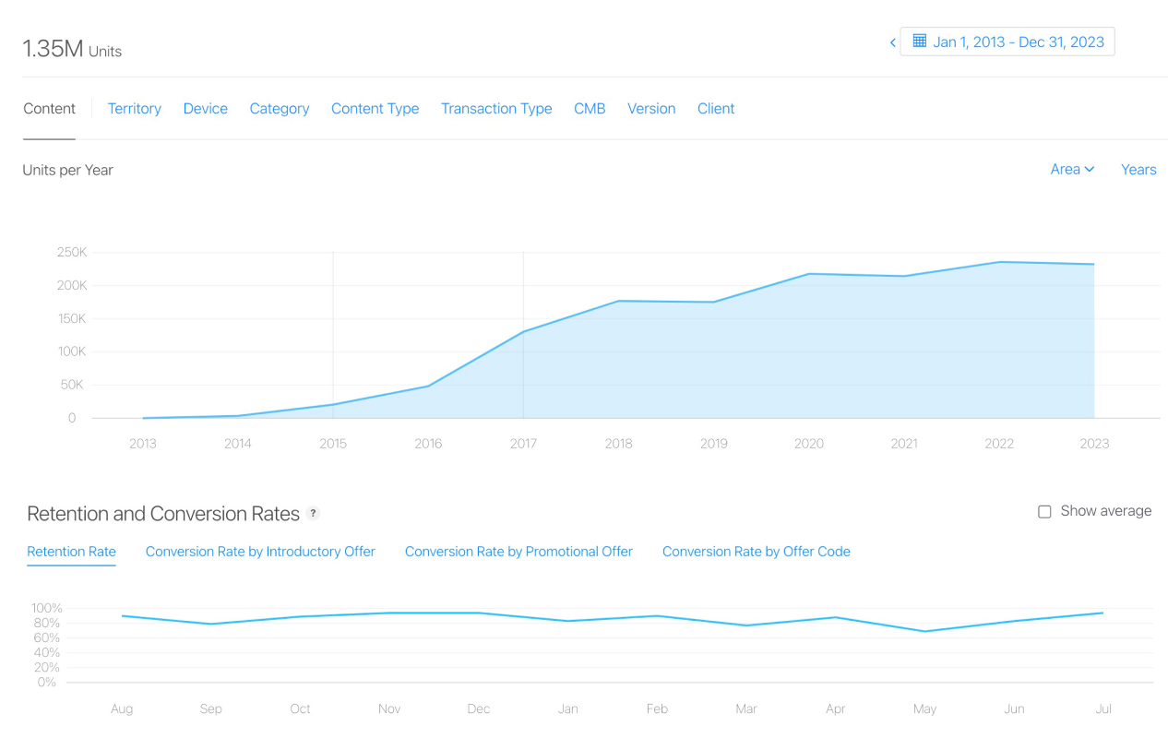Switch to the Territory tab
This screenshot has height=738, width=1168.
point(134,109)
